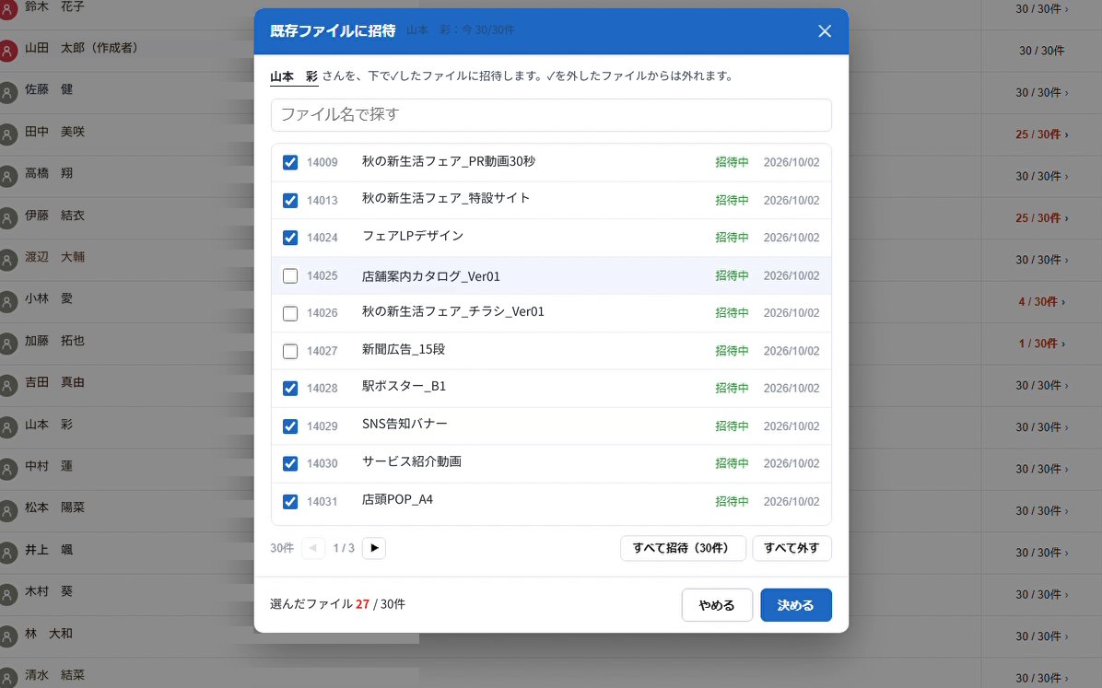Click page indicator 1 / 3
This screenshot has height=688, width=1102.
coord(344,548)
